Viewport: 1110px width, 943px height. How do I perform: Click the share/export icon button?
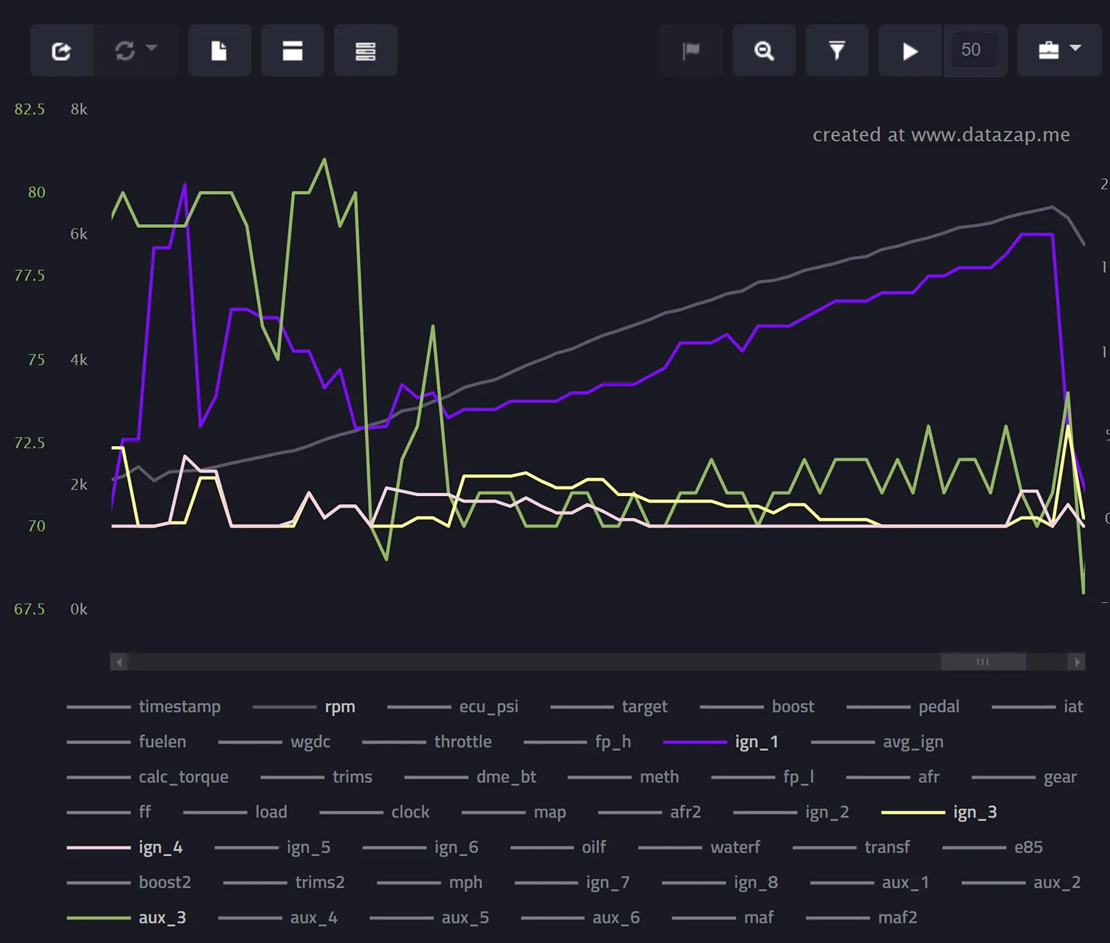[62, 50]
